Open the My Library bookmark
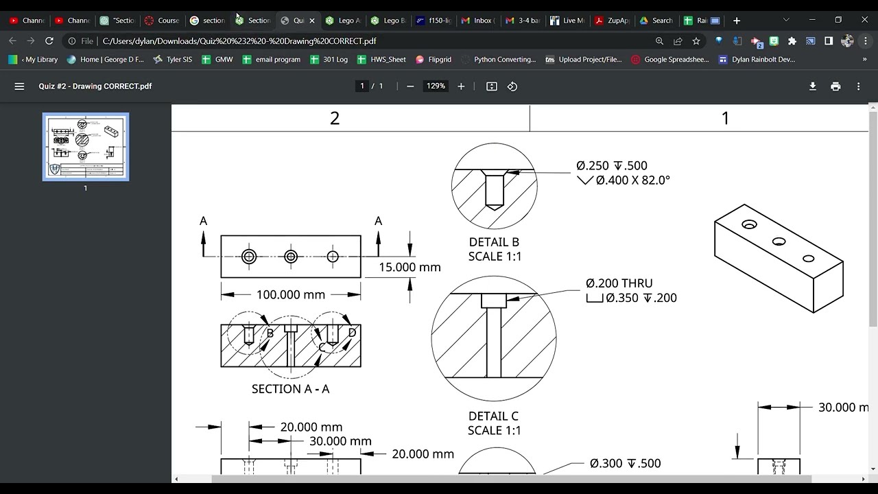The image size is (878, 494). pyautogui.click(x=33, y=60)
